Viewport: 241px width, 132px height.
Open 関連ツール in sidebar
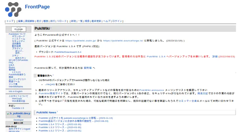pos(14,82)
